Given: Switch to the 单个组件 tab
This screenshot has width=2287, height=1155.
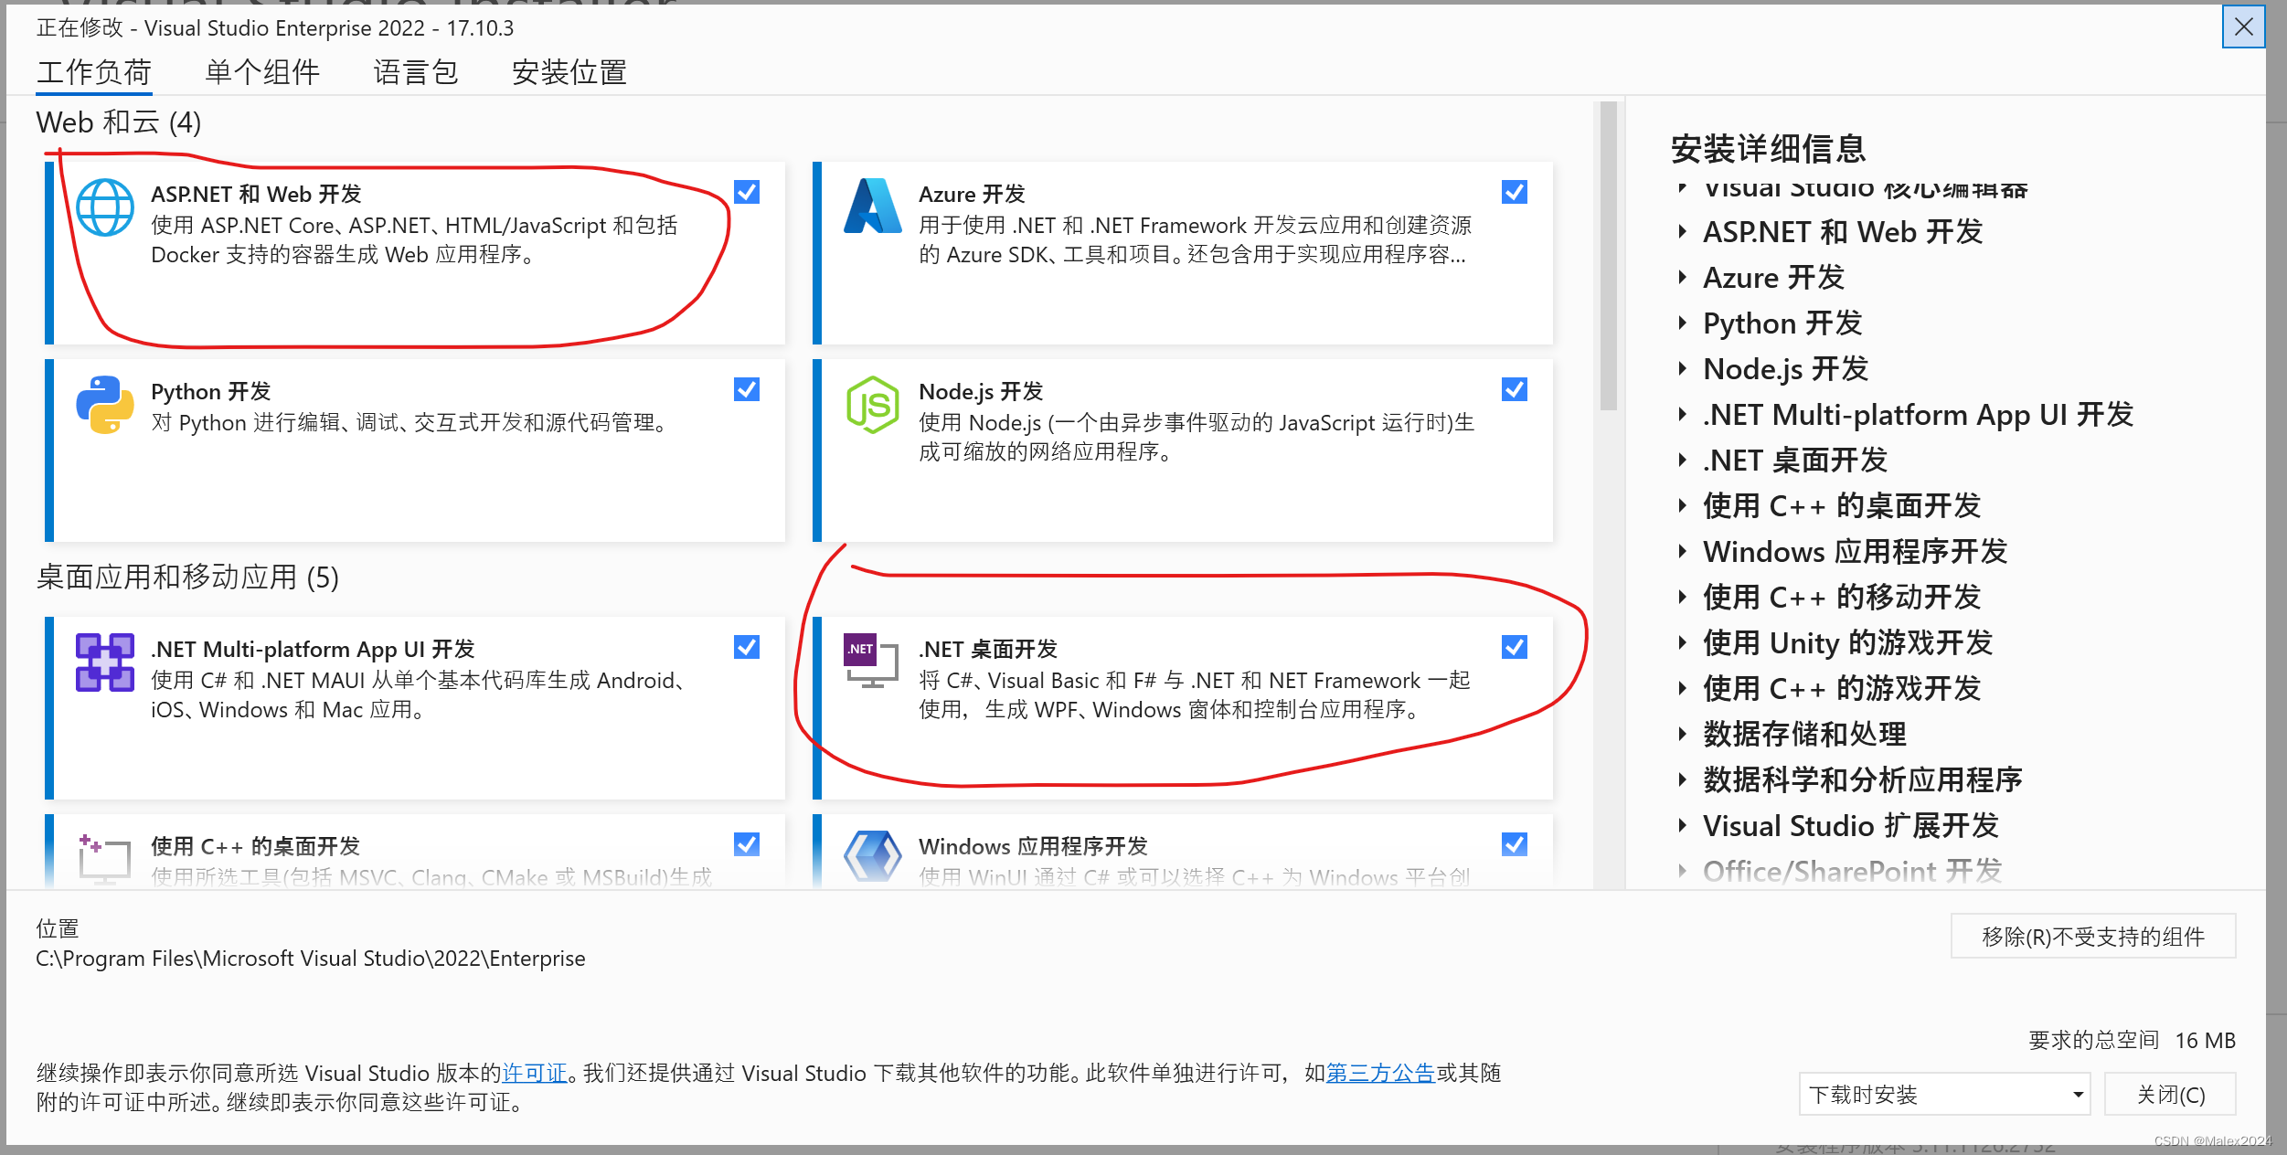Looking at the screenshot, I should [262, 72].
